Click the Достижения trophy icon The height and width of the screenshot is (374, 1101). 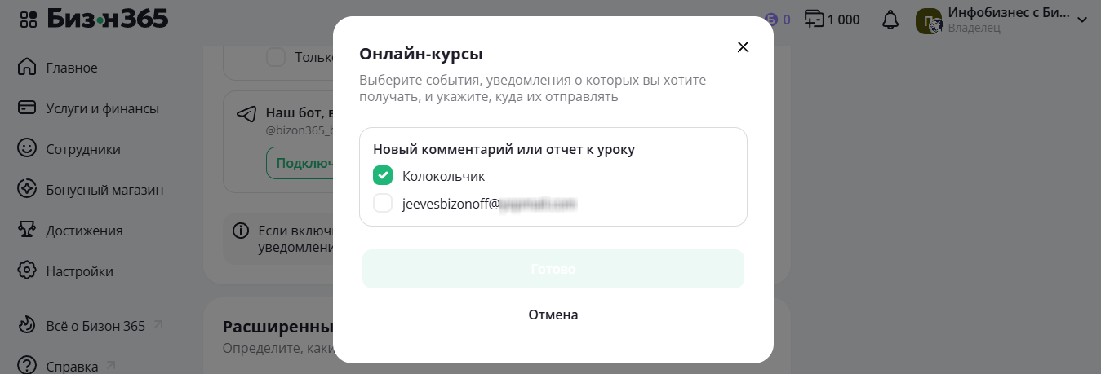[x=27, y=230]
